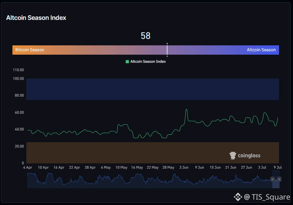
Task: Click the 10 Apr x-axis label
Action: pyautogui.click(x=43, y=167)
